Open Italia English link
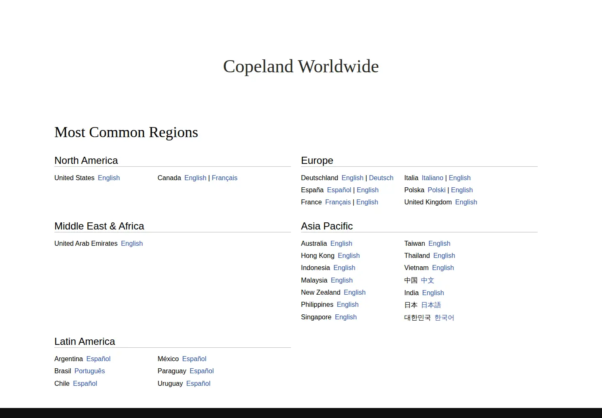The height and width of the screenshot is (418, 602). pos(459,178)
